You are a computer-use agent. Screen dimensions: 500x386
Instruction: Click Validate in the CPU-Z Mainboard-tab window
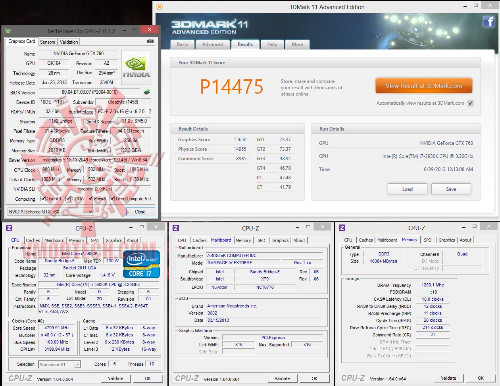pos(283,378)
